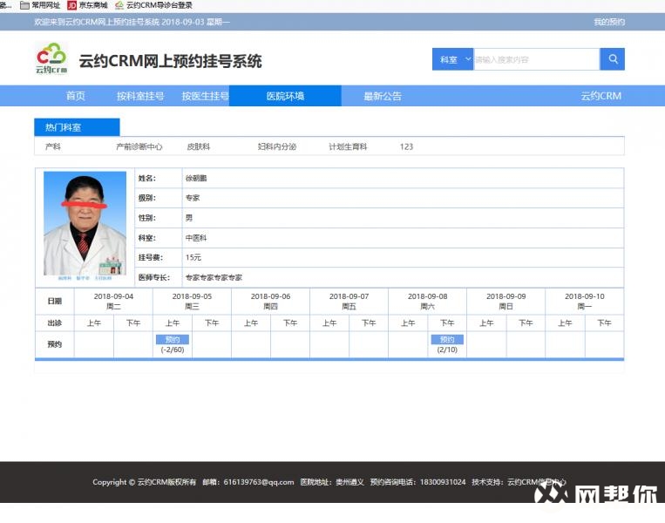Switch to the 按医生挂号 tab
This screenshot has width=665, height=523.
pyautogui.click(x=205, y=96)
